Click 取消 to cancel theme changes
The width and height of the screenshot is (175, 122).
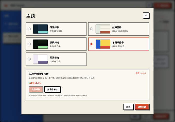(128, 107)
